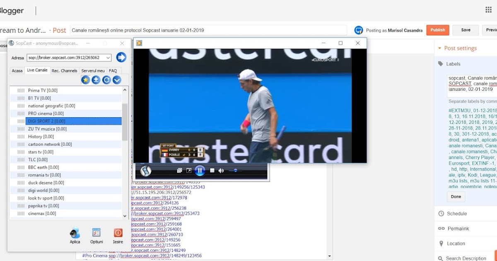The image size is (497, 261).
Task: Click the video player window title icon
Action: 140,43
